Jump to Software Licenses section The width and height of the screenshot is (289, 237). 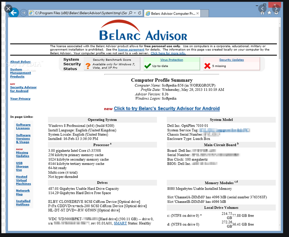23,126
